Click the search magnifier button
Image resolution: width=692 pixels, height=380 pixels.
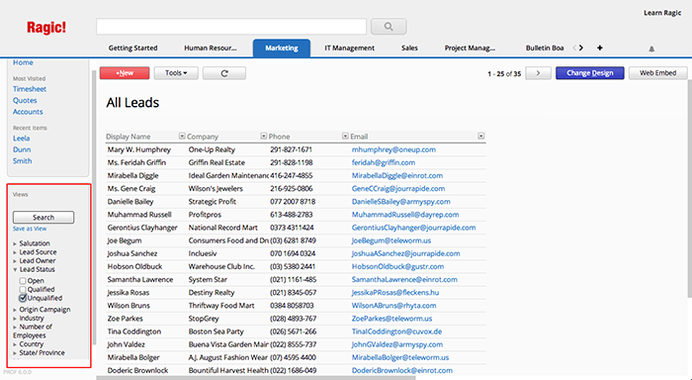click(389, 27)
